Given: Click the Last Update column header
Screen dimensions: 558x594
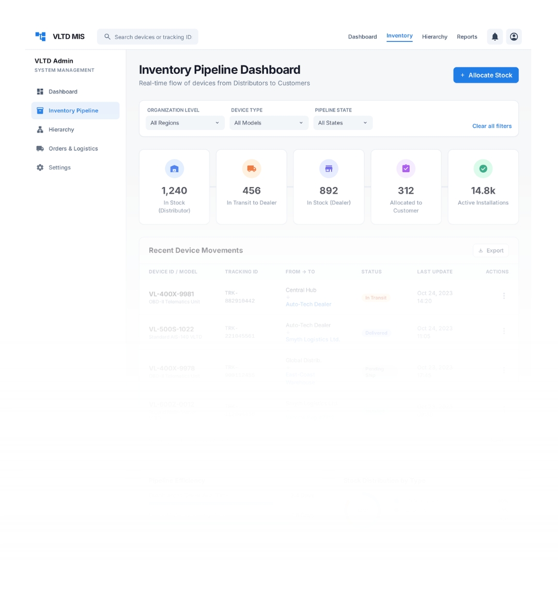Looking at the screenshot, I should click(x=435, y=272).
